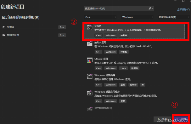Screen dimensions: 191x124
Task: Click the 最近使用的项目模板(R) heading
Action: tap(20, 18)
